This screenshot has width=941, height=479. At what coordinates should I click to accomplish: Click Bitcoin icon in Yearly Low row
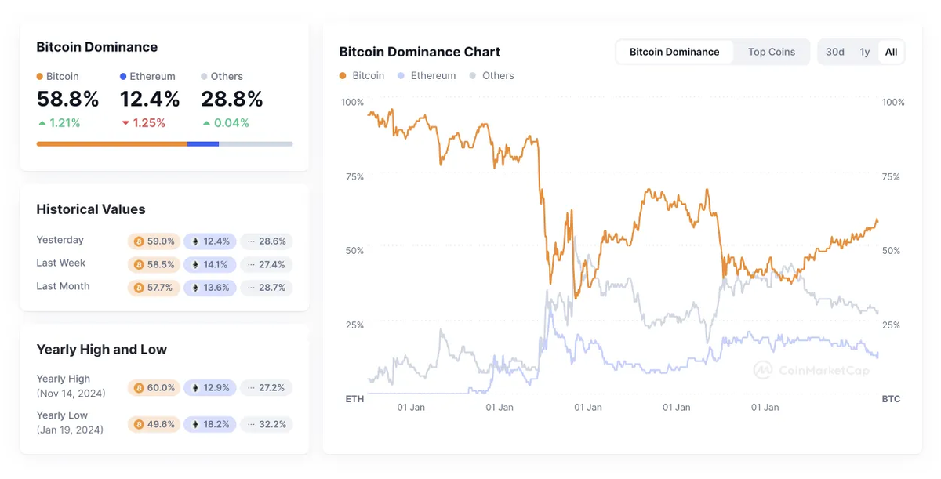point(139,424)
